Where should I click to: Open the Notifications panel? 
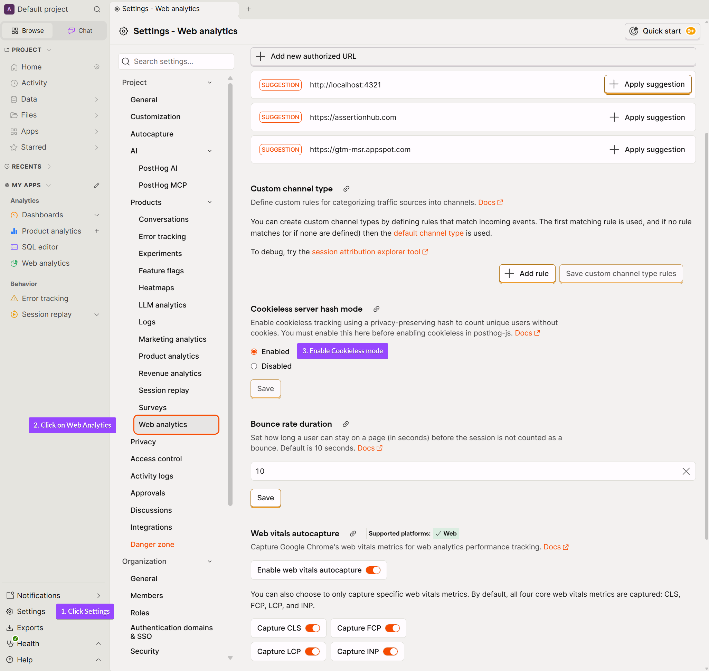(x=37, y=595)
